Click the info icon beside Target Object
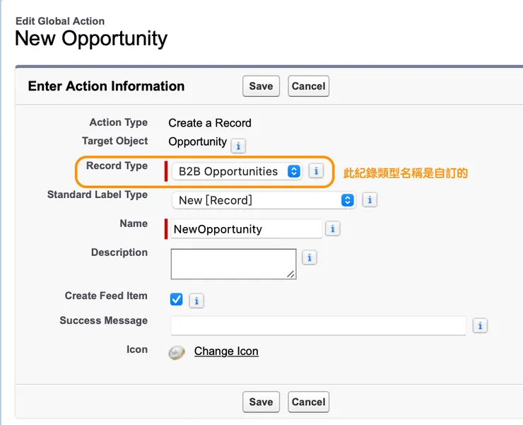523x425 pixels. pyautogui.click(x=239, y=146)
